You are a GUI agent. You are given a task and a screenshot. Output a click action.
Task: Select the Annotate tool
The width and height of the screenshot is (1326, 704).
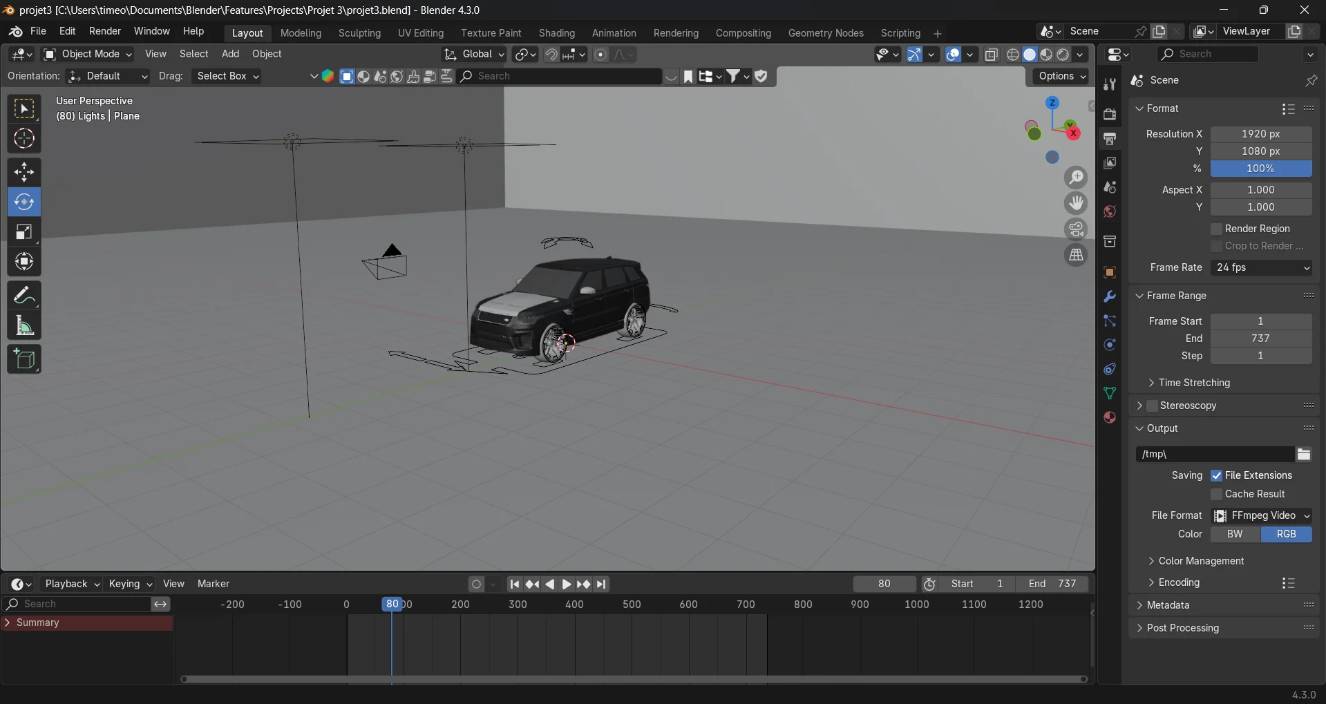(x=24, y=296)
